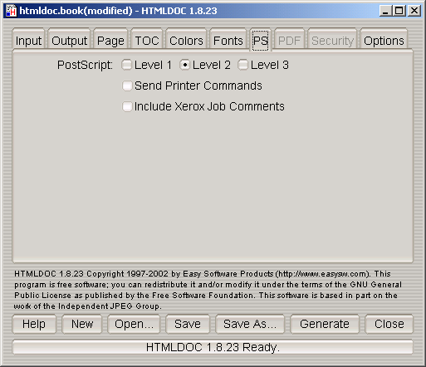Viewport: 426px width, 367px height.
Task: Enable Include Xerox Job Comments checkbox
Action: pos(127,106)
